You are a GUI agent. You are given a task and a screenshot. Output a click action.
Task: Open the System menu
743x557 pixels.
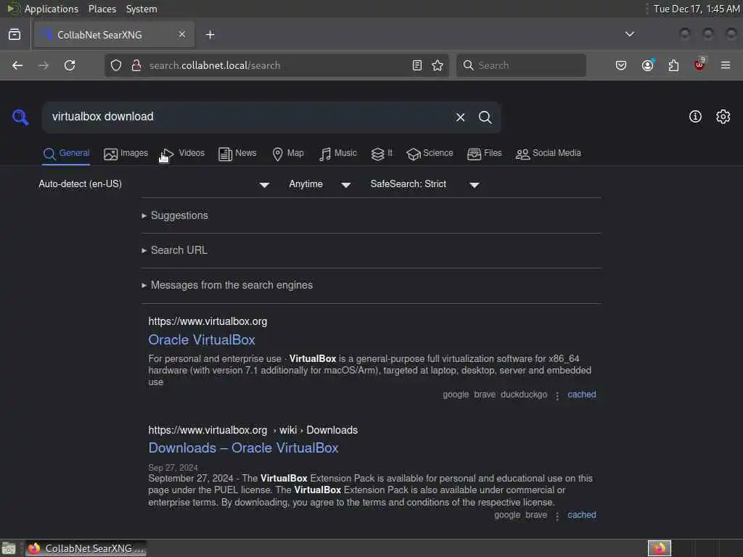tap(141, 9)
